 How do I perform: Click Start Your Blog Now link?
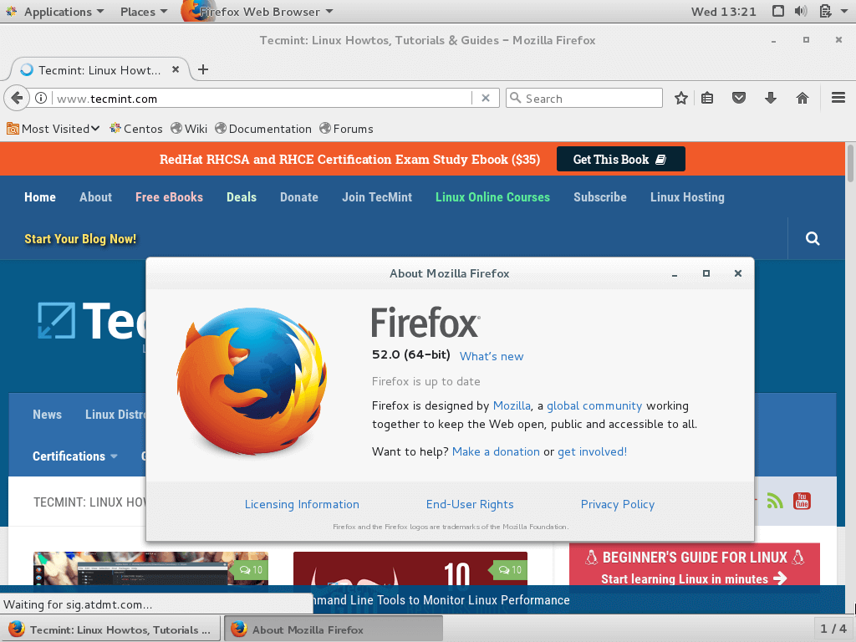80,238
